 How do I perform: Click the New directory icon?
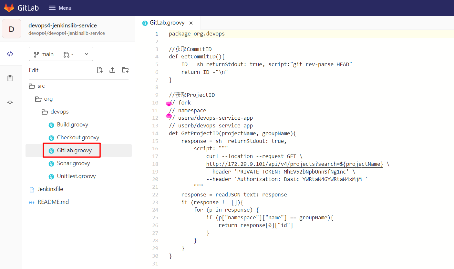(x=125, y=70)
